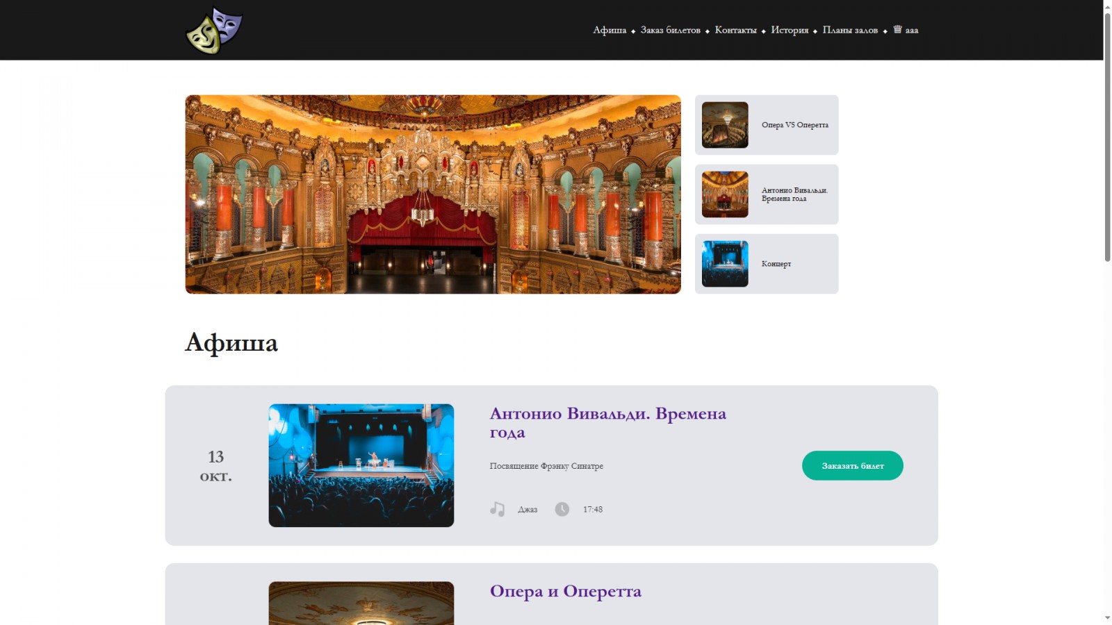Viewport: 1112px width, 625px height.
Task: Open the Афиша menu item
Action: coord(610,30)
